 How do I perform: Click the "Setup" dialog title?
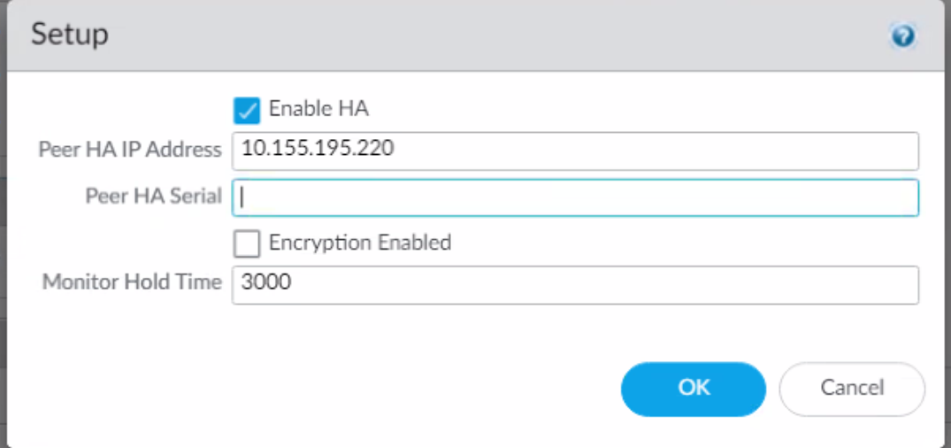click(x=70, y=35)
